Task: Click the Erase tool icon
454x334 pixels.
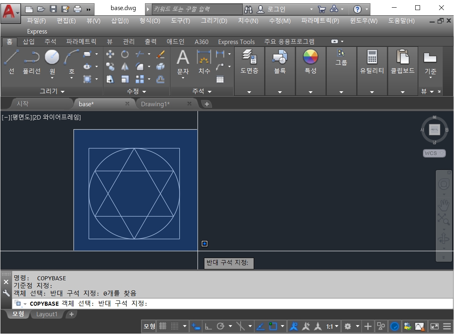Action: point(160,54)
